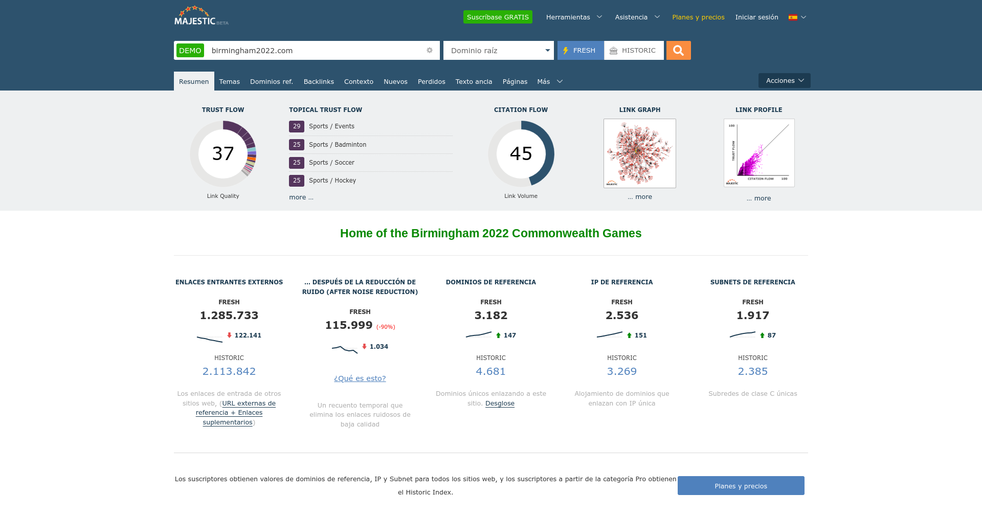The height and width of the screenshot is (516, 982).
Task: Open the Páginas tab
Action: 515,81
